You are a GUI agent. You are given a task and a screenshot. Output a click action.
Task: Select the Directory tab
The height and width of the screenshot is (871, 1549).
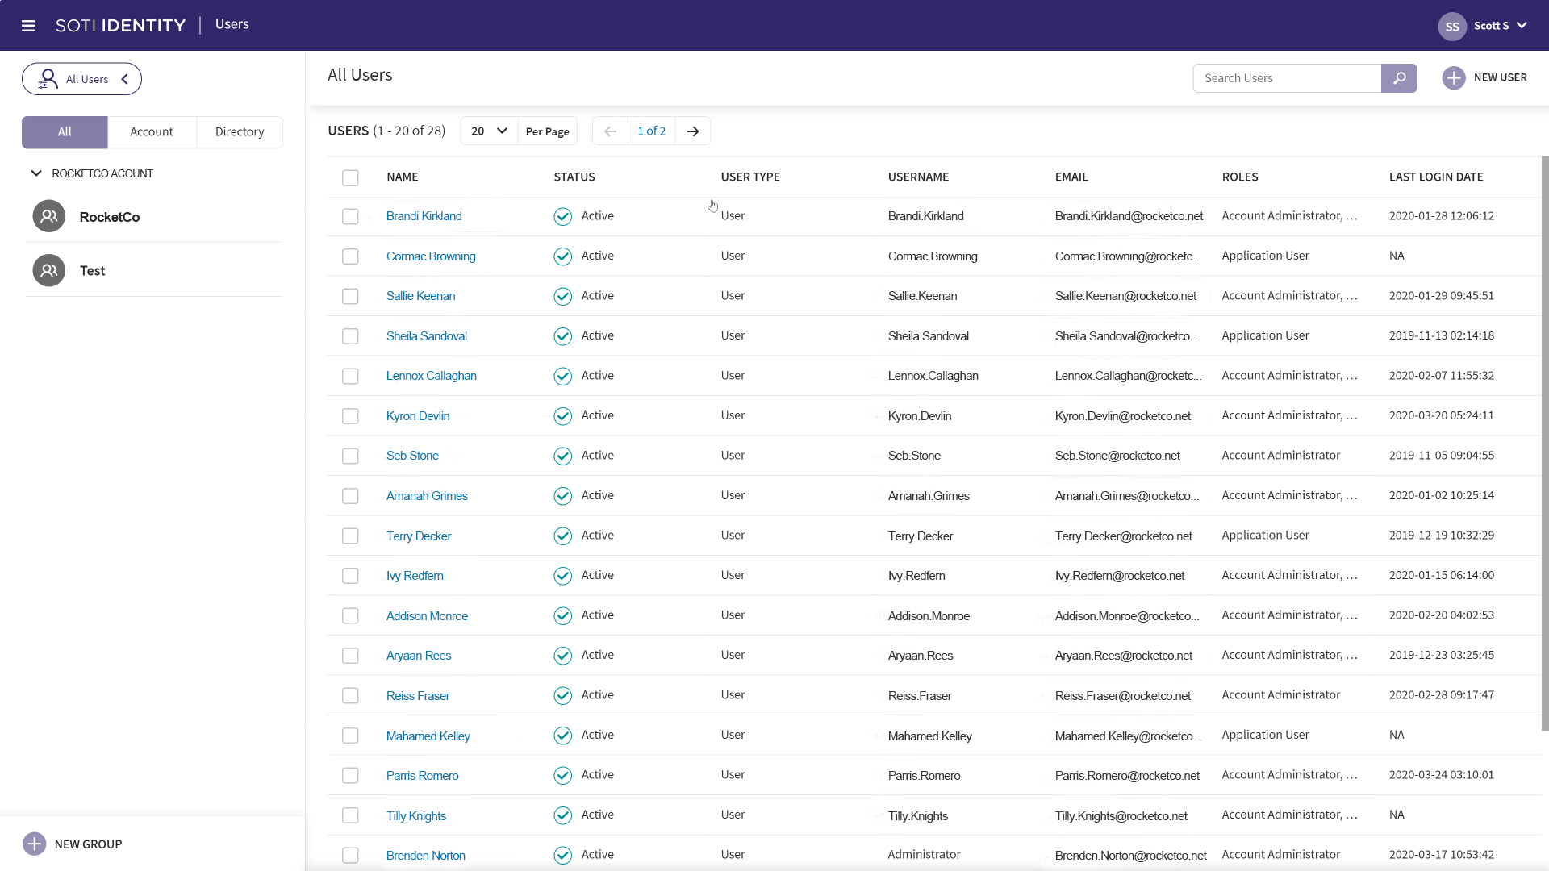(x=240, y=131)
